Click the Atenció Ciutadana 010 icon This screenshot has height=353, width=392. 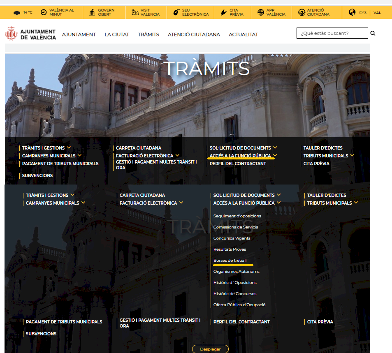pyautogui.click(x=301, y=12)
